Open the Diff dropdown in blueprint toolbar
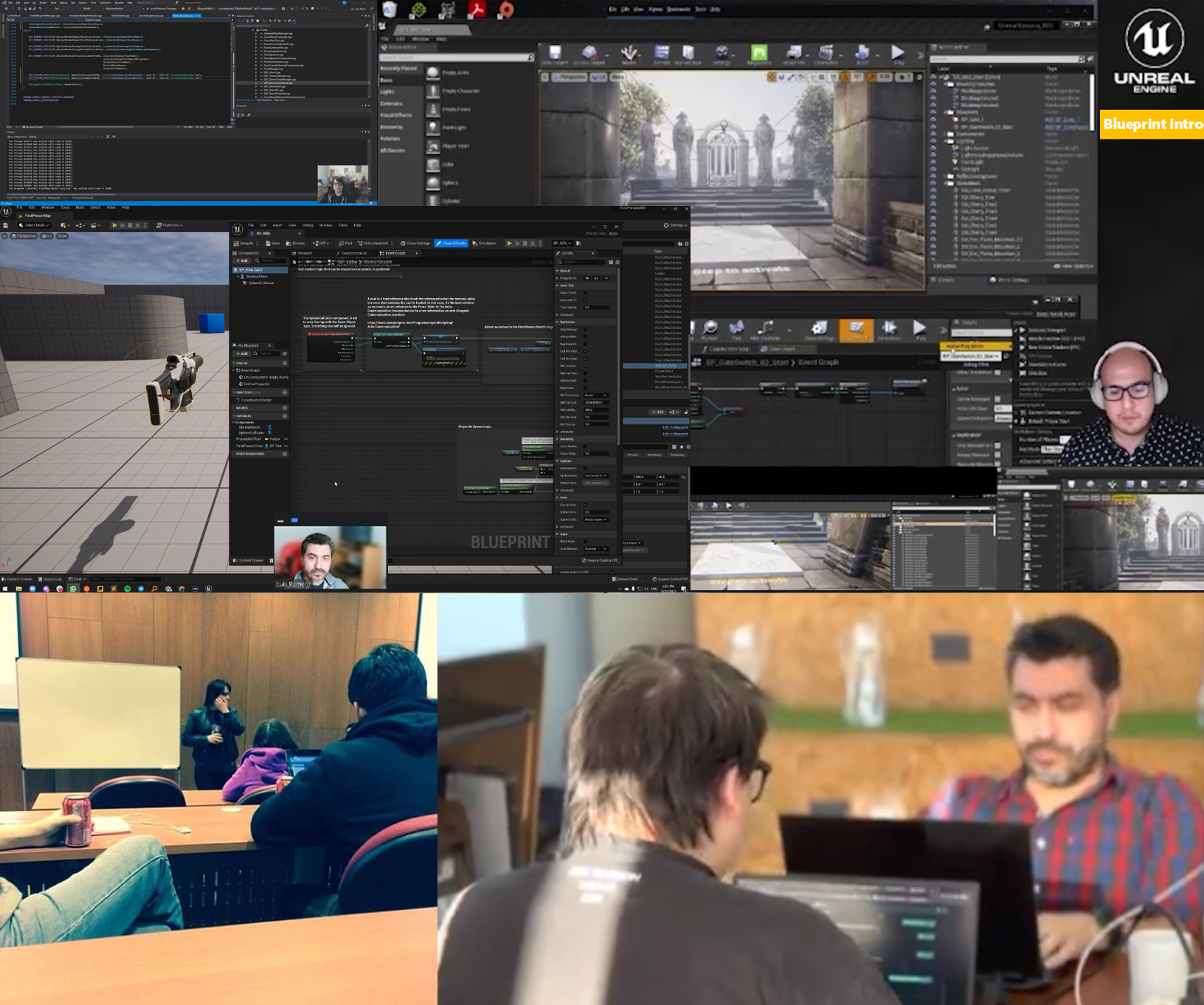 321,244
